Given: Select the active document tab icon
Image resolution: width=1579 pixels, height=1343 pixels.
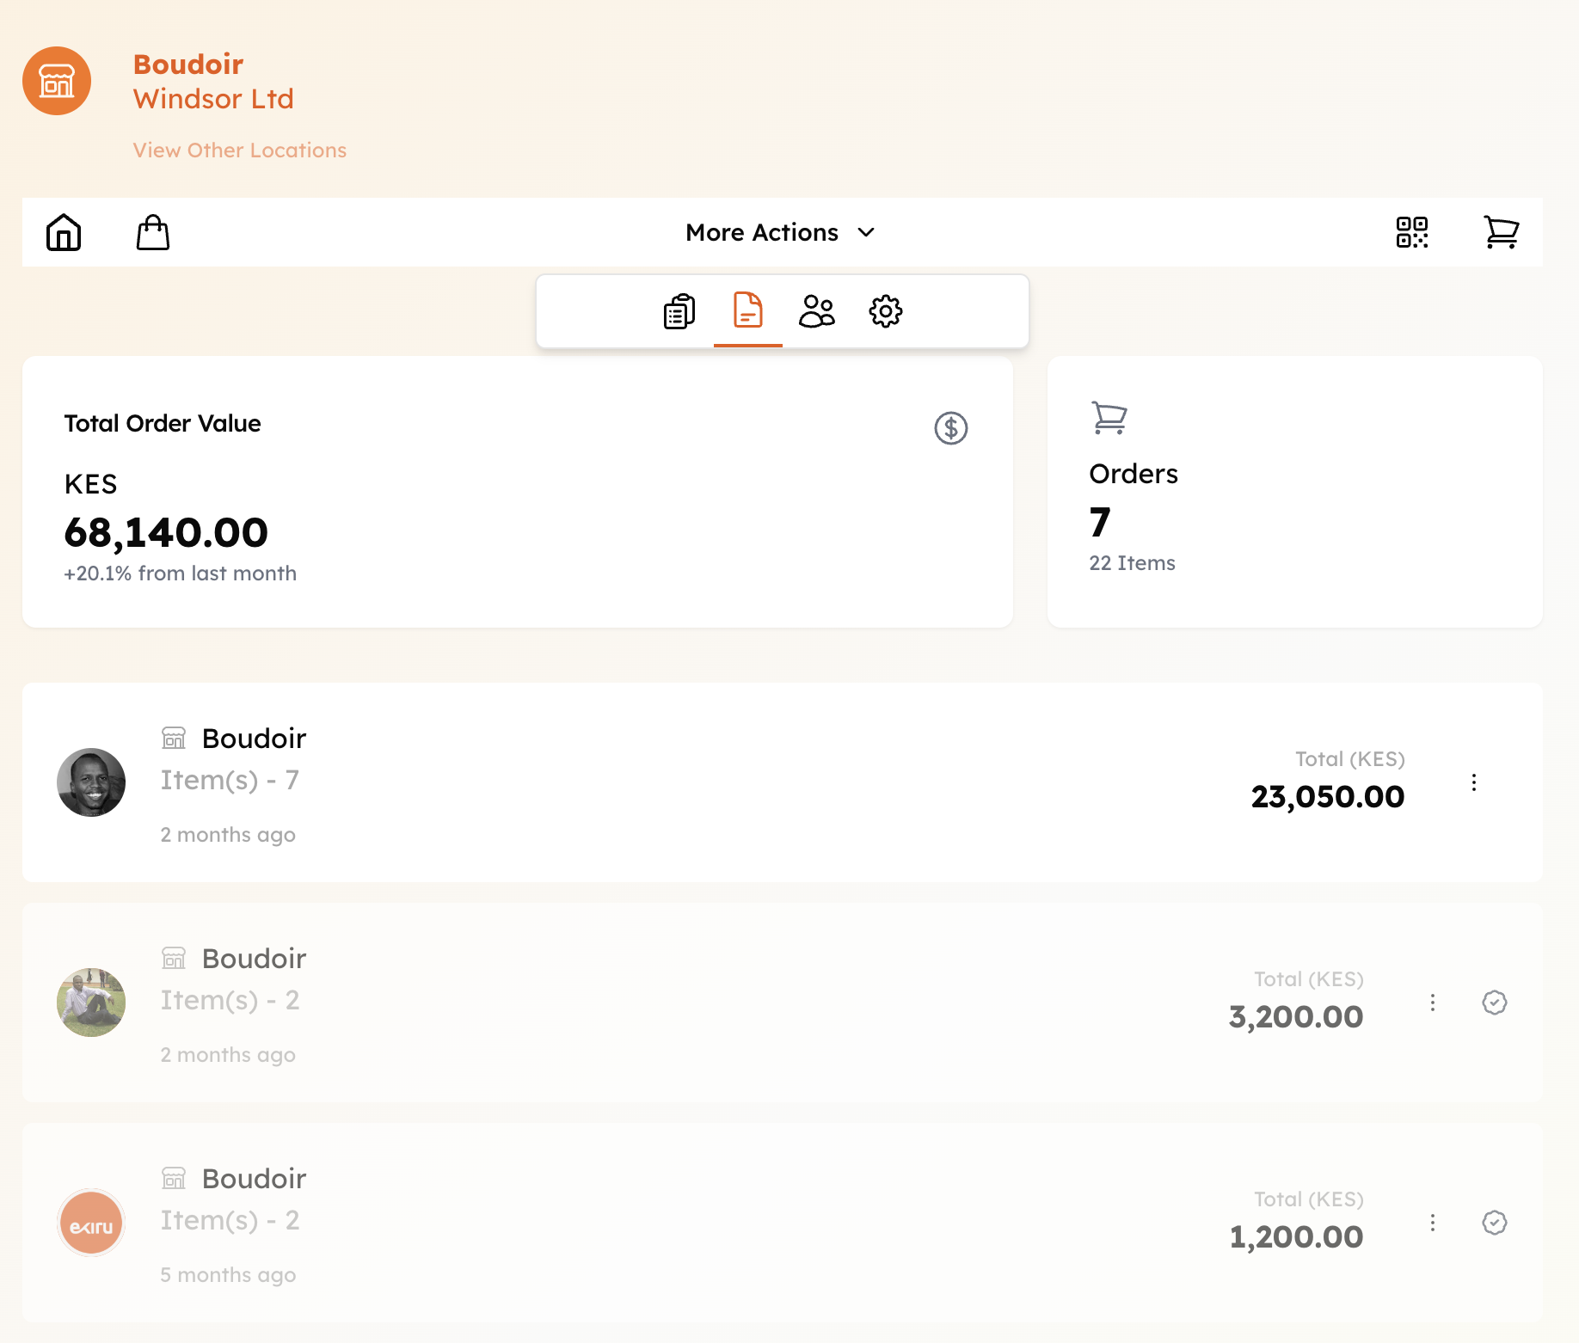Looking at the screenshot, I should 747,311.
